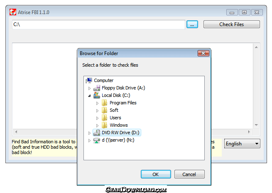Click results list scroll-up arrow

[x=256, y=47]
